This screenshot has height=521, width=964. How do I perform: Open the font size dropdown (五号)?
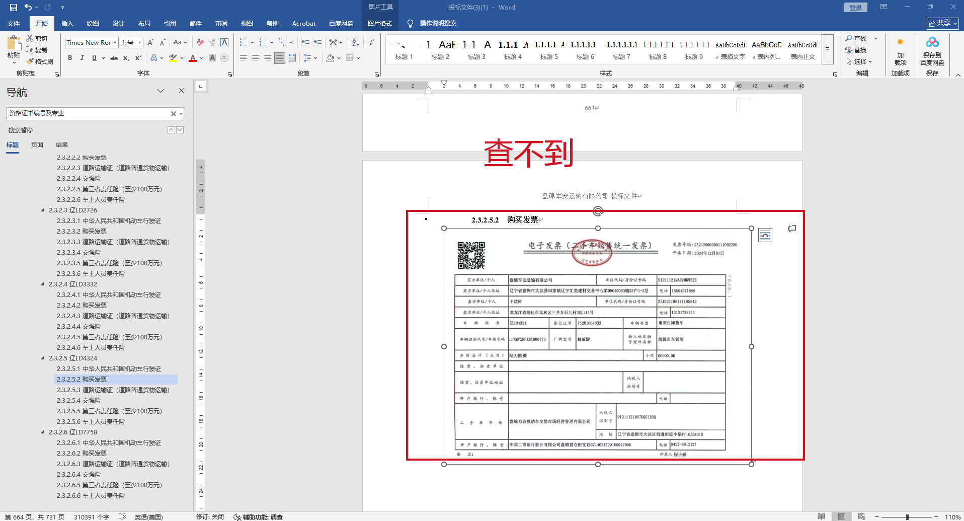(x=140, y=43)
